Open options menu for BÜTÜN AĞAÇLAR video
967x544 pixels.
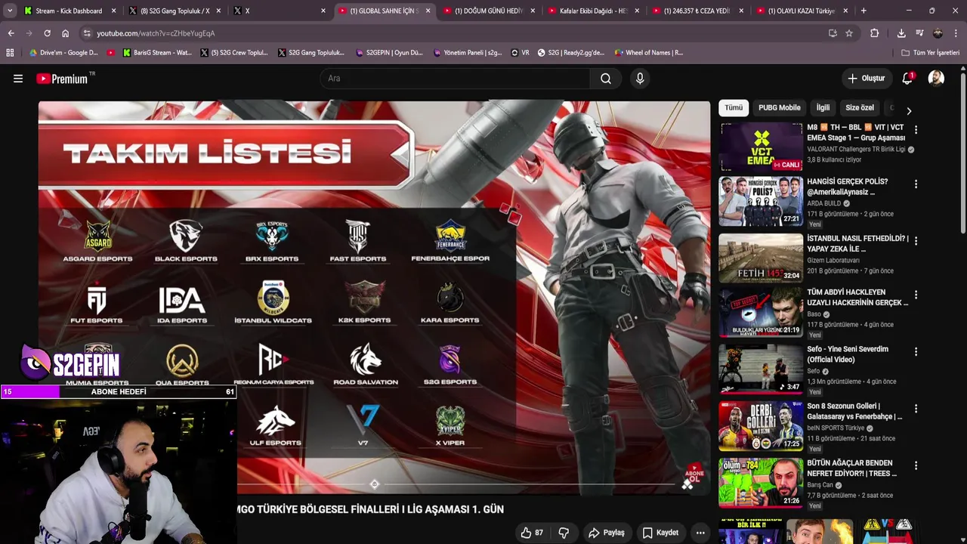916,465
